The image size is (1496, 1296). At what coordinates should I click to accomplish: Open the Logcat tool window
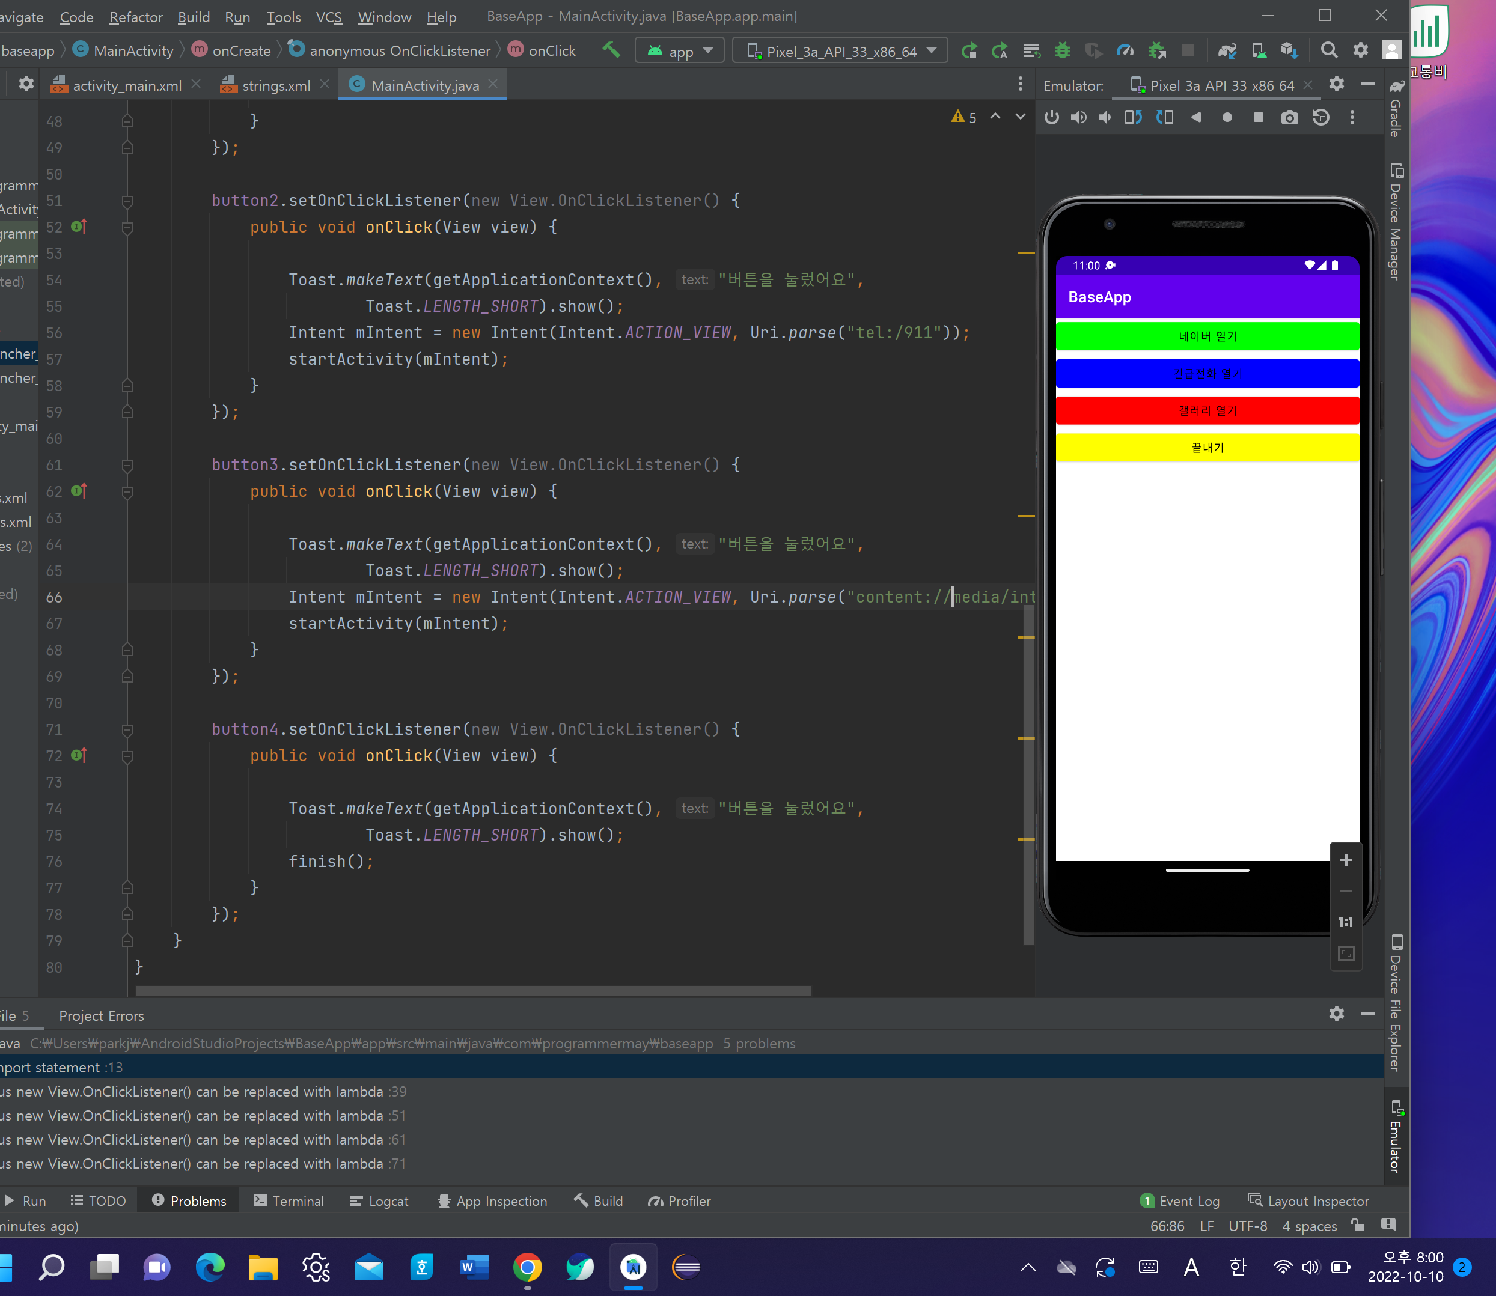379,1200
